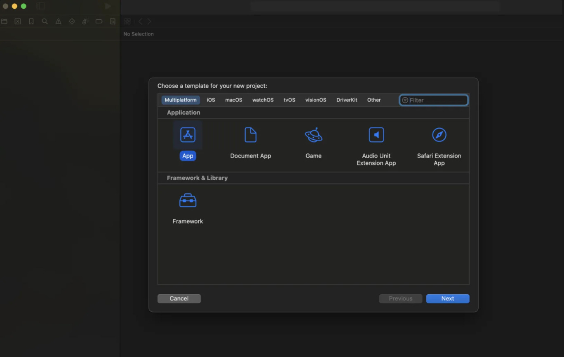Screen dimensions: 564x357
Task: Select the Framework template icon
Action: coord(188,201)
